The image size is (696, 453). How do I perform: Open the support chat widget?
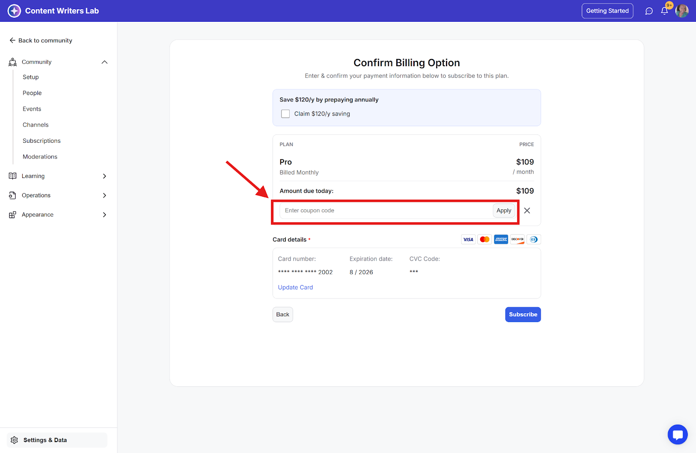click(x=677, y=434)
